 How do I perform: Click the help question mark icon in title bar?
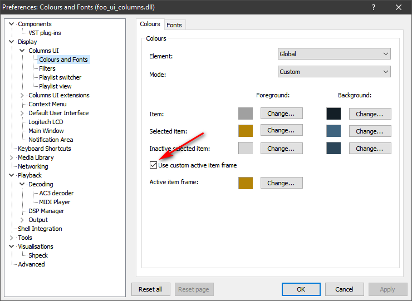372,7
